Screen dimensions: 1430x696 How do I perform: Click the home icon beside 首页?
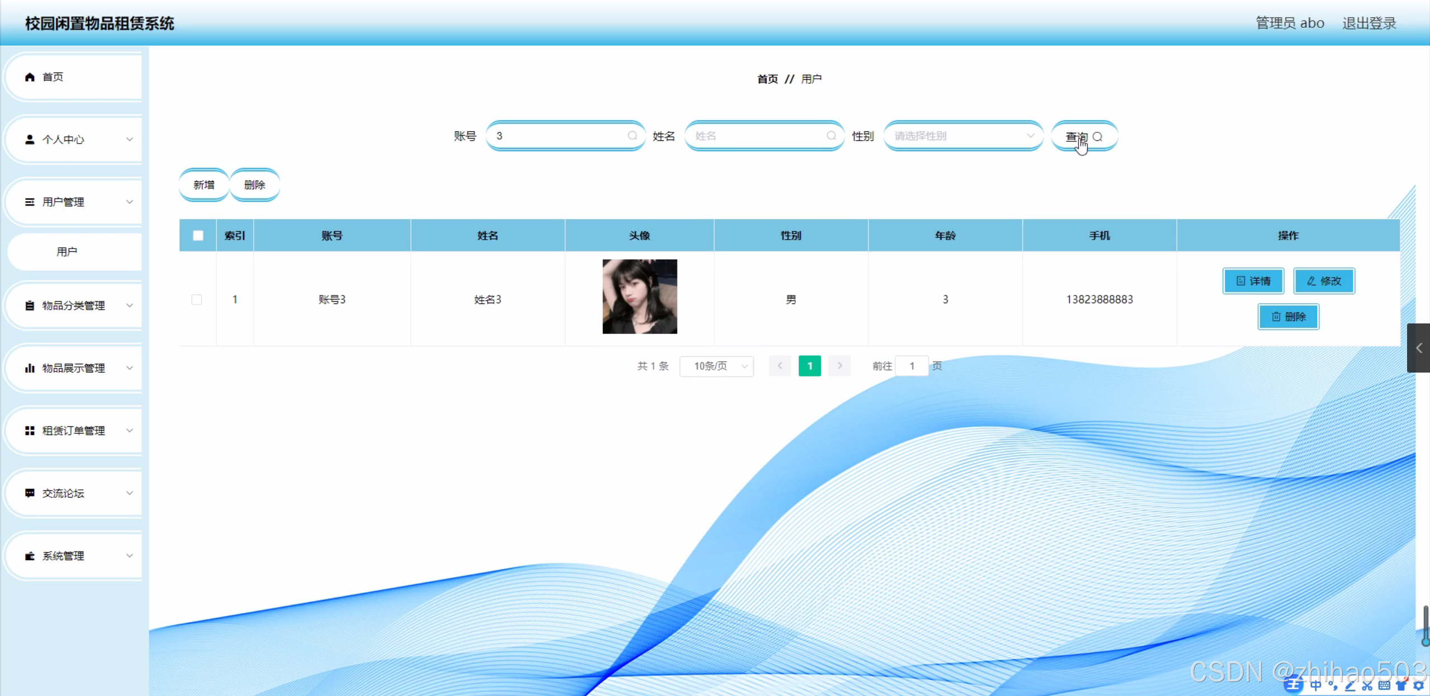[x=30, y=77]
